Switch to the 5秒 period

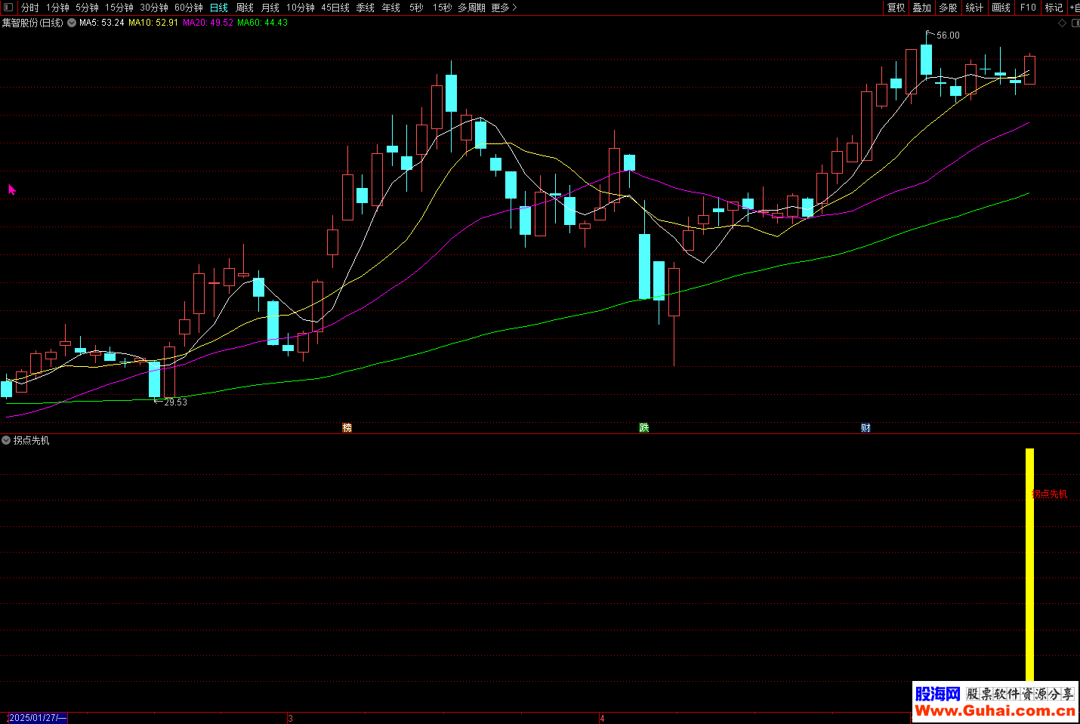point(416,8)
